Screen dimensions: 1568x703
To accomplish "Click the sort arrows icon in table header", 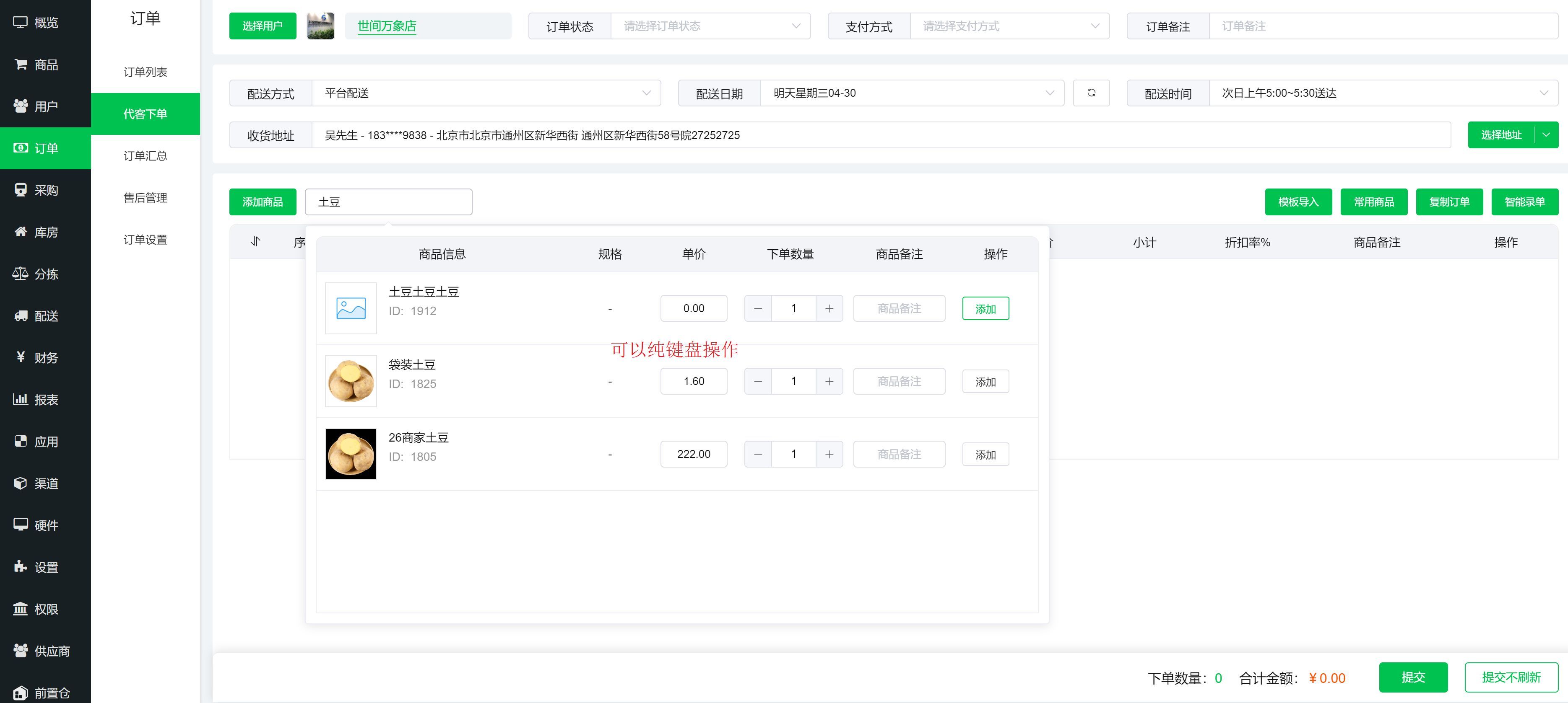I will [256, 241].
